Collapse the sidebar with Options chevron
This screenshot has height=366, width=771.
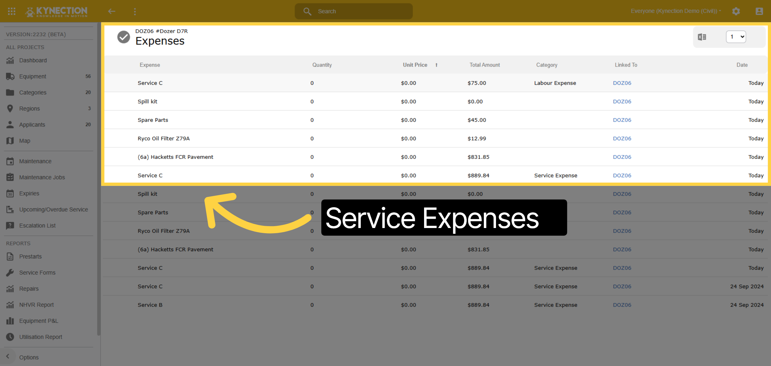[x=8, y=357]
